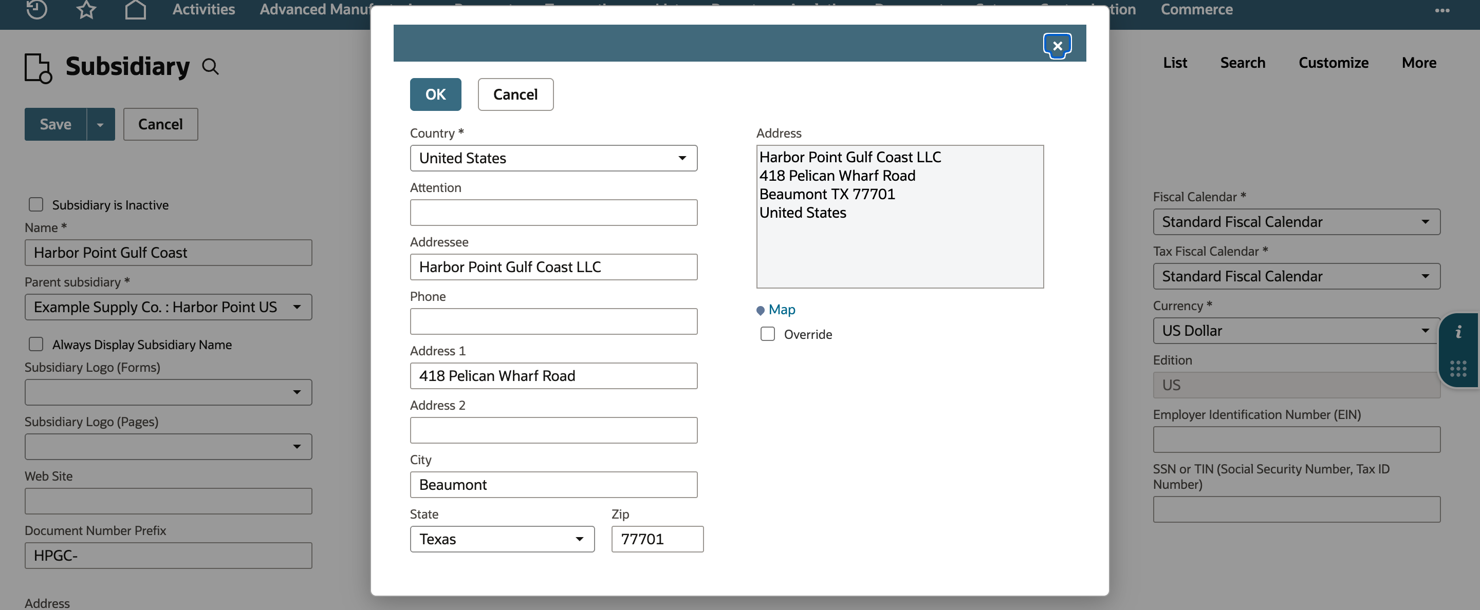This screenshot has width=1480, height=610.
Task: Toggle the Subsidiary is Inactive checkbox
Action: pos(36,204)
